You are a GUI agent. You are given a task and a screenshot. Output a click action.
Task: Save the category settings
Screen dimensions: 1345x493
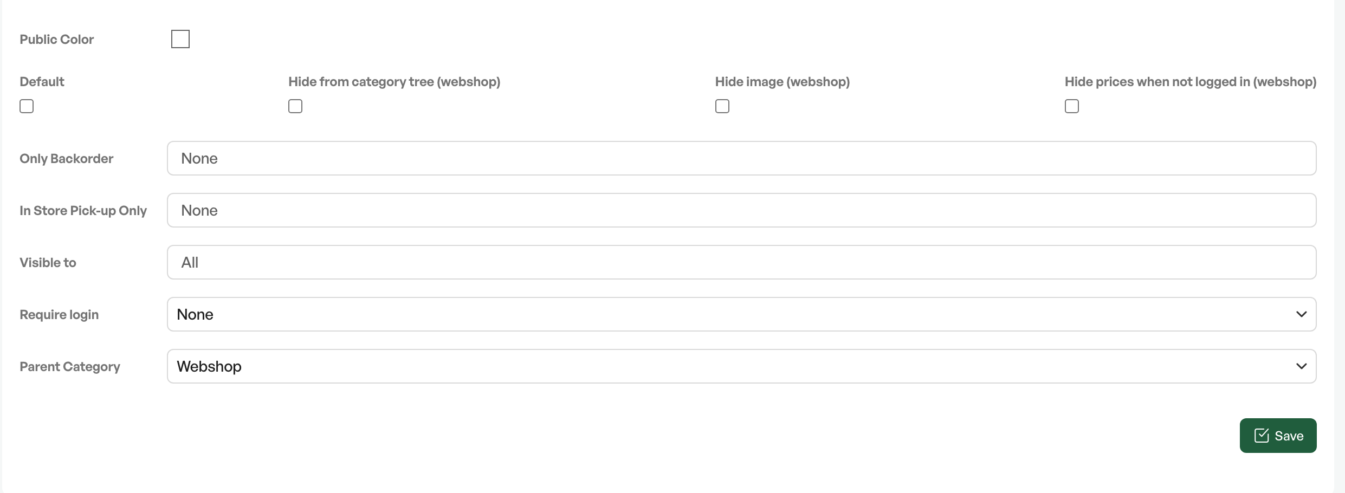tap(1278, 436)
